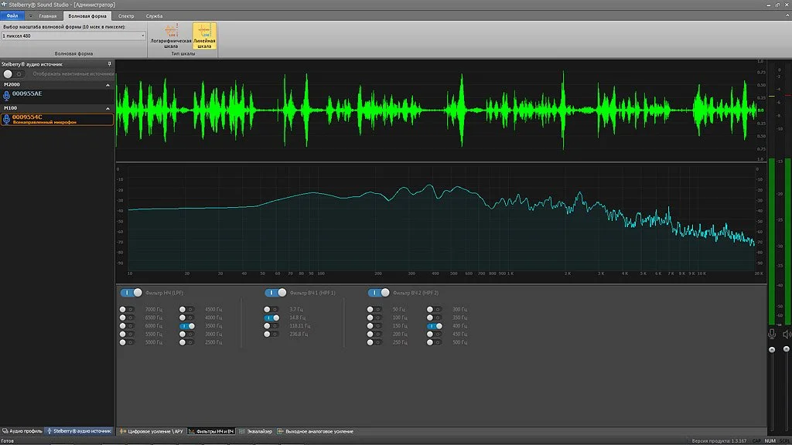
Task: Open quick access toolbar dropdown next to Файл
Action: (x=30, y=16)
